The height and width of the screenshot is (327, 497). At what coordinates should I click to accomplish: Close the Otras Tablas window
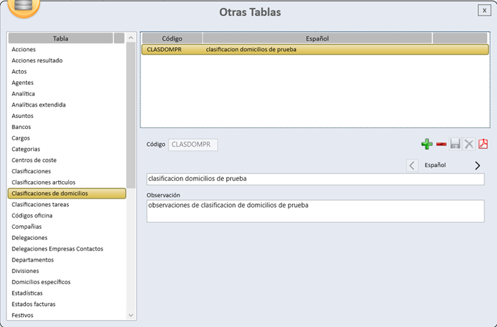[484, 10]
